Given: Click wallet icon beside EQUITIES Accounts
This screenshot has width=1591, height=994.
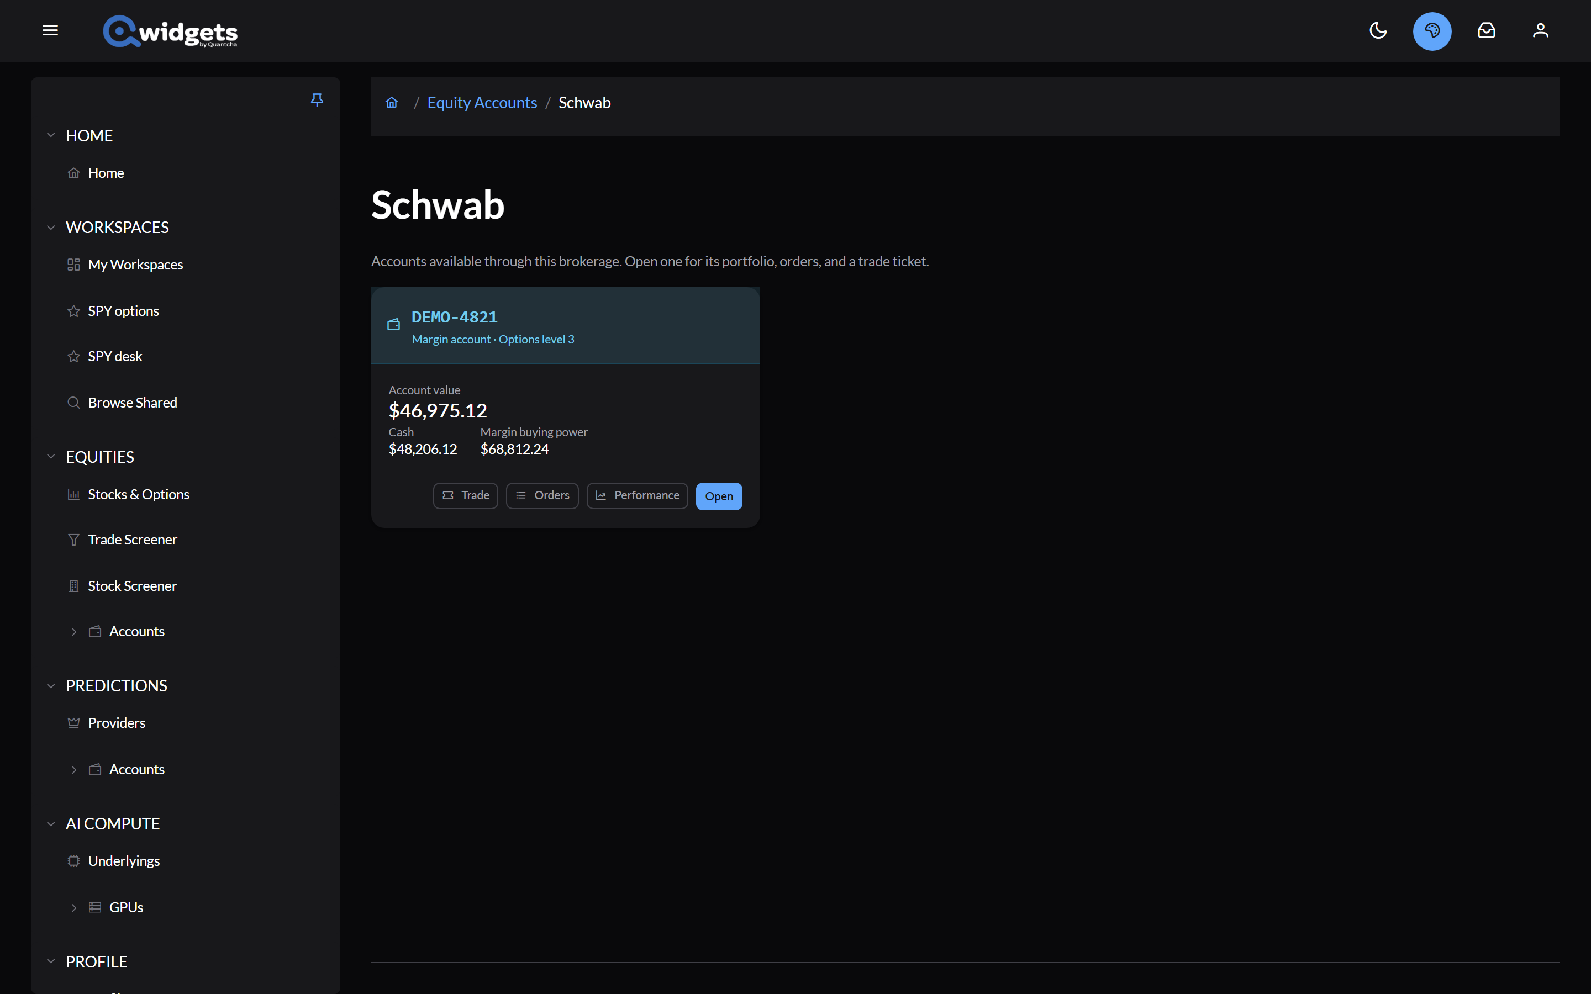Looking at the screenshot, I should pyautogui.click(x=96, y=632).
